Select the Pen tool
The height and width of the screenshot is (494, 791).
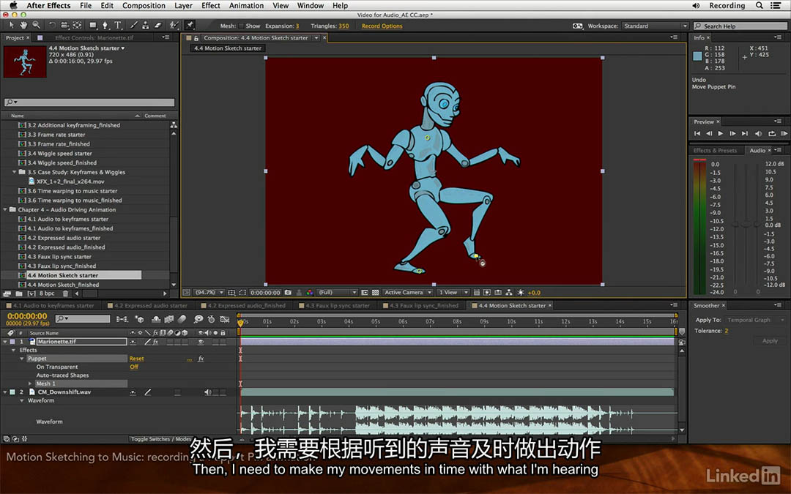click(105, 25)
